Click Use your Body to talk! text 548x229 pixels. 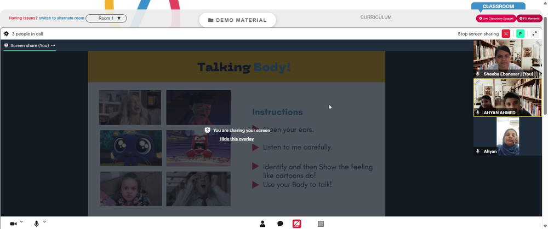pos(297,184)
